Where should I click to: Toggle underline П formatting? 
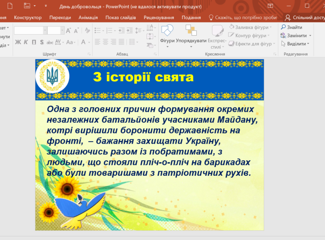pos(34,42)
